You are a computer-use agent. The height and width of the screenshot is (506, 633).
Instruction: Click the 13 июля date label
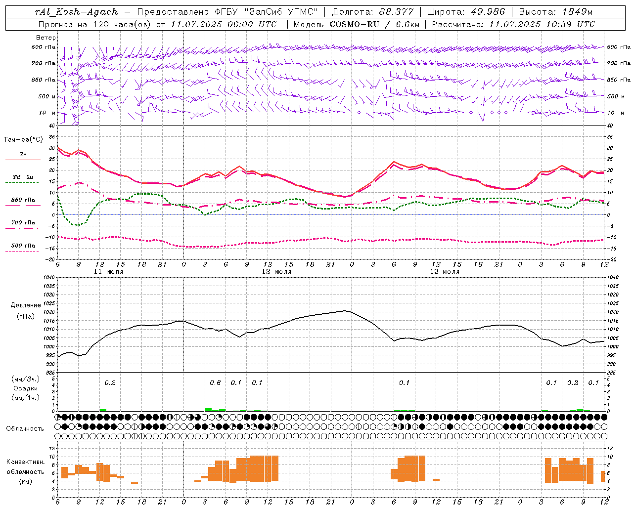tap(445, 272)
